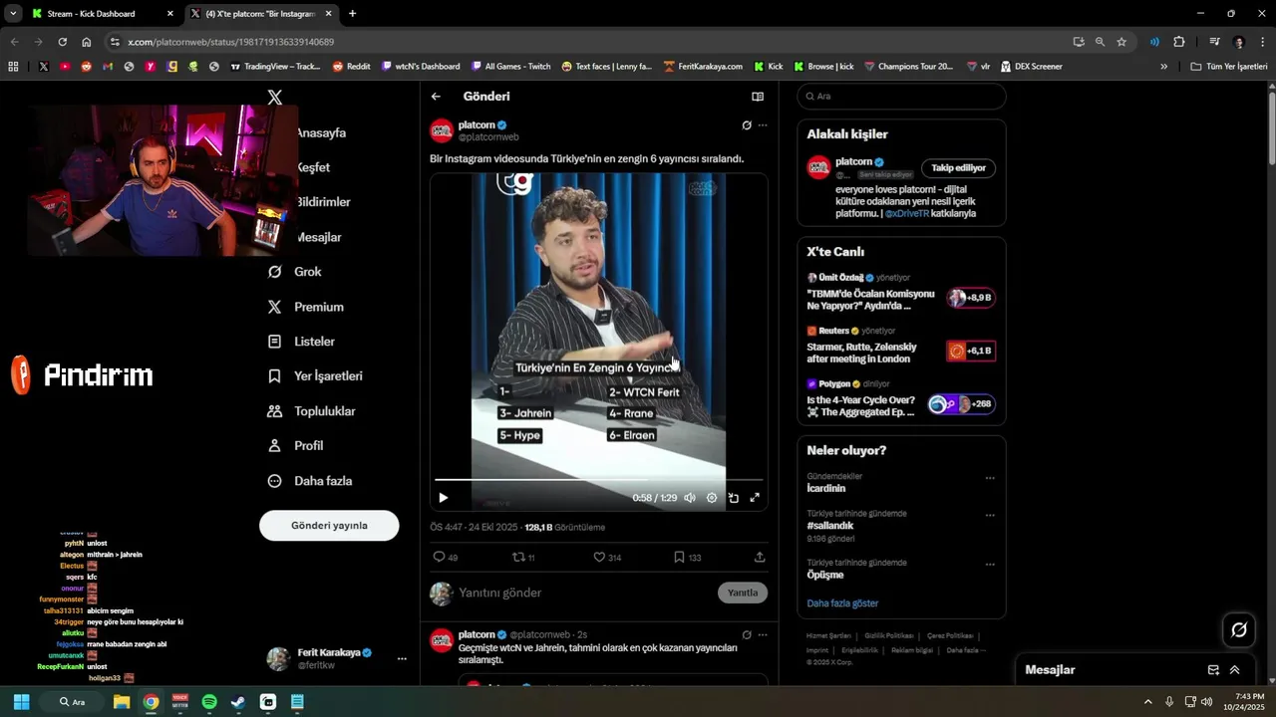Reload the page
This screenshot has height=717, width=1276.
click(x=62, y=42)
